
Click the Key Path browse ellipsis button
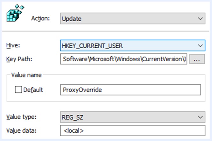tap(197, 59)
